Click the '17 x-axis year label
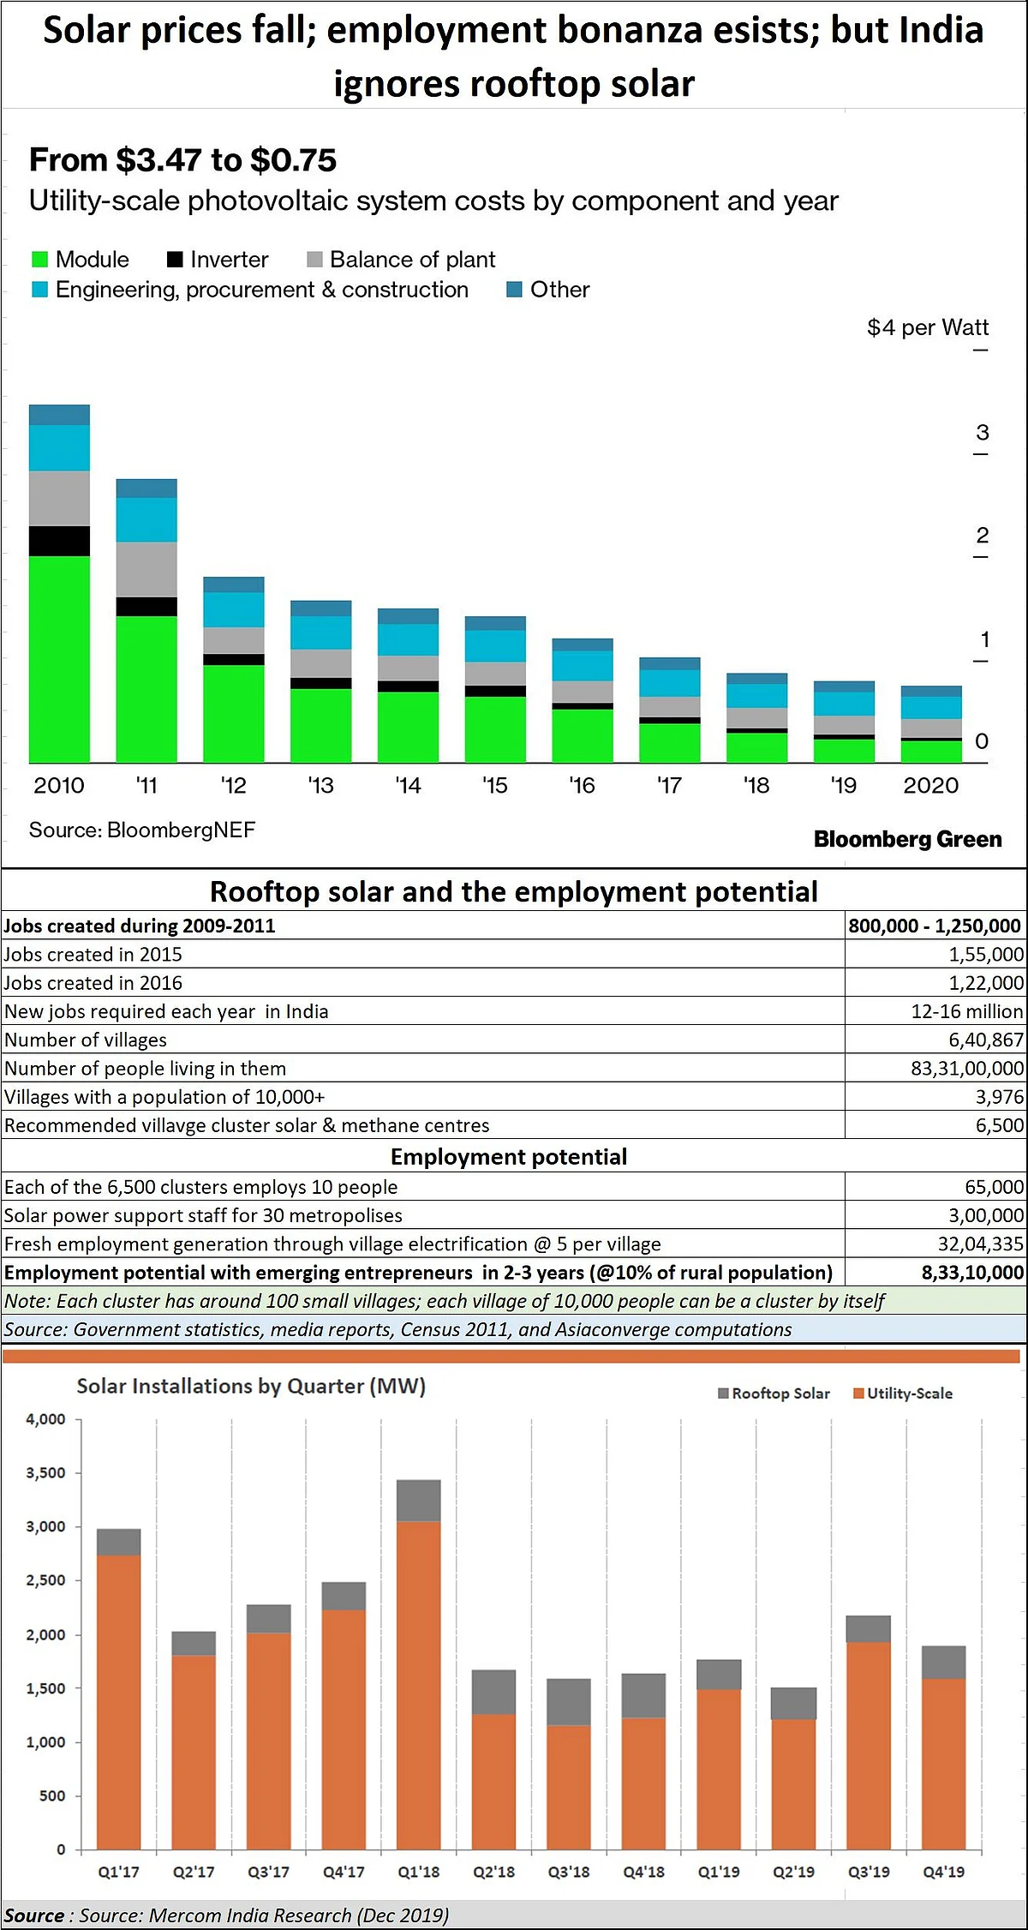The height and width of the screenshot is (1930, 1028). [669, 785]
